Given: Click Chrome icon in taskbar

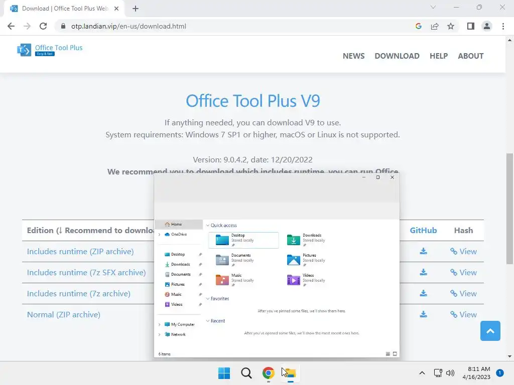Looking at the screenshot, I should click(x=268, y=373).
